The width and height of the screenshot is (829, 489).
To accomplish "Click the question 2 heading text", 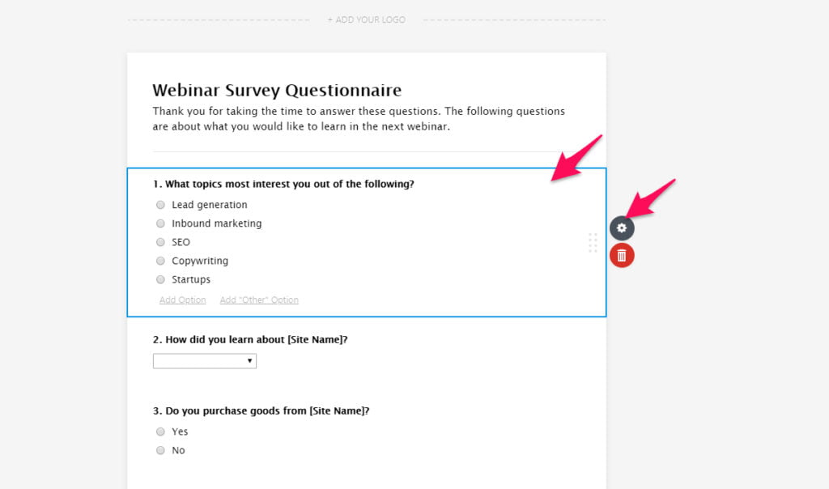I will 249,339.
